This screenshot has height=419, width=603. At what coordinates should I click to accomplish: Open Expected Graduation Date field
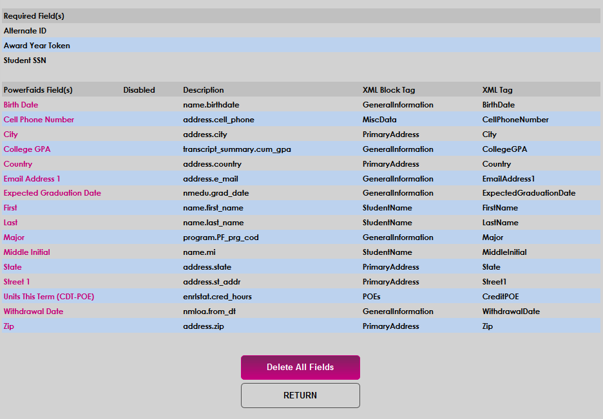pyautogui.click(x=52, y=193)
